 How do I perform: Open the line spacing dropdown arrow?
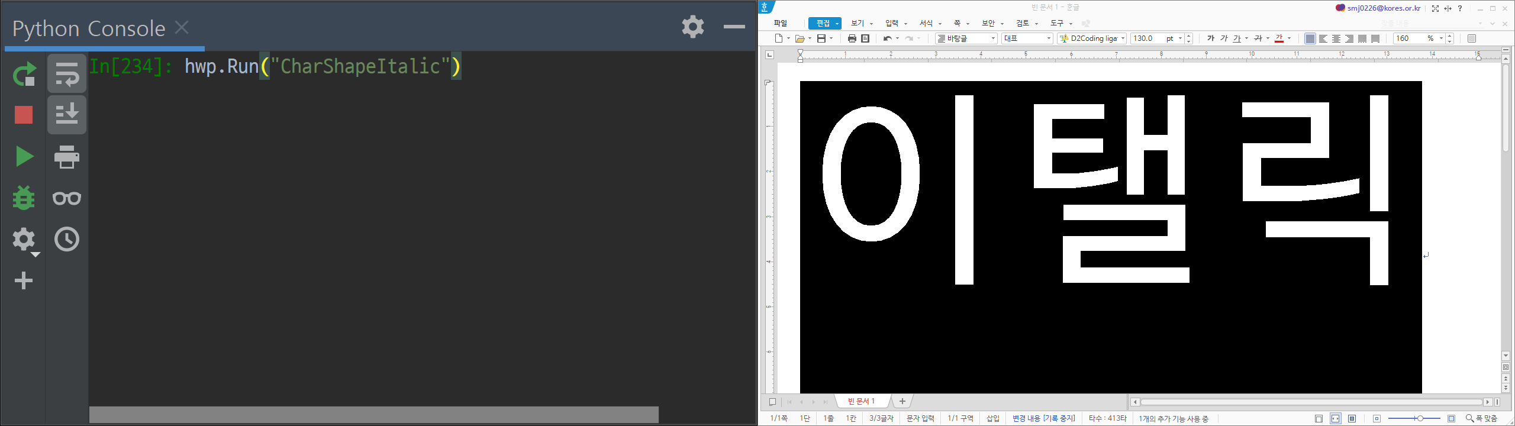pyautogui.click(x=1440, y=38)
